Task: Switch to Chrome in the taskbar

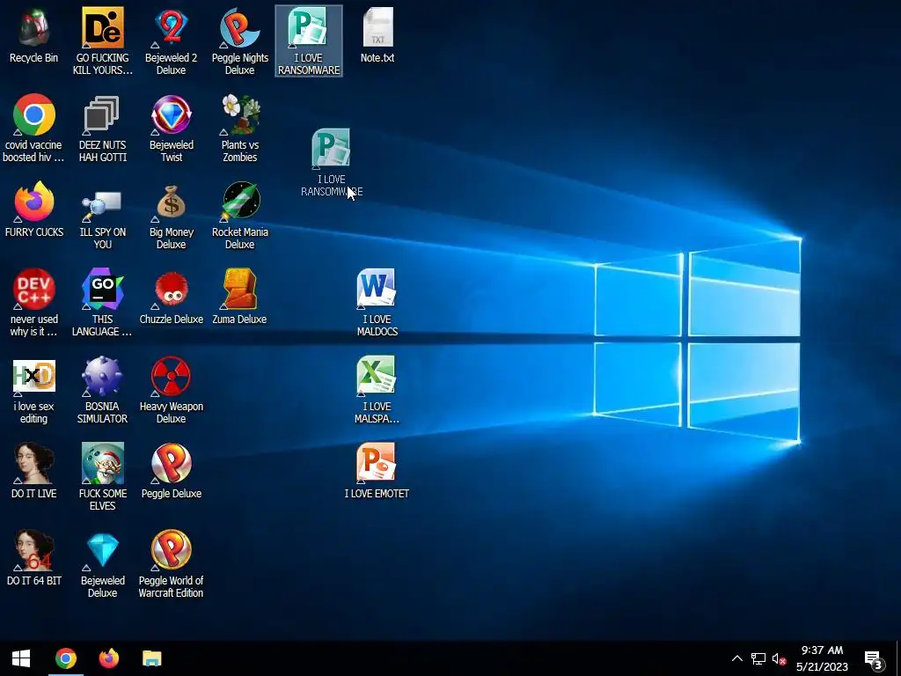Action: [x=65, y=658]
